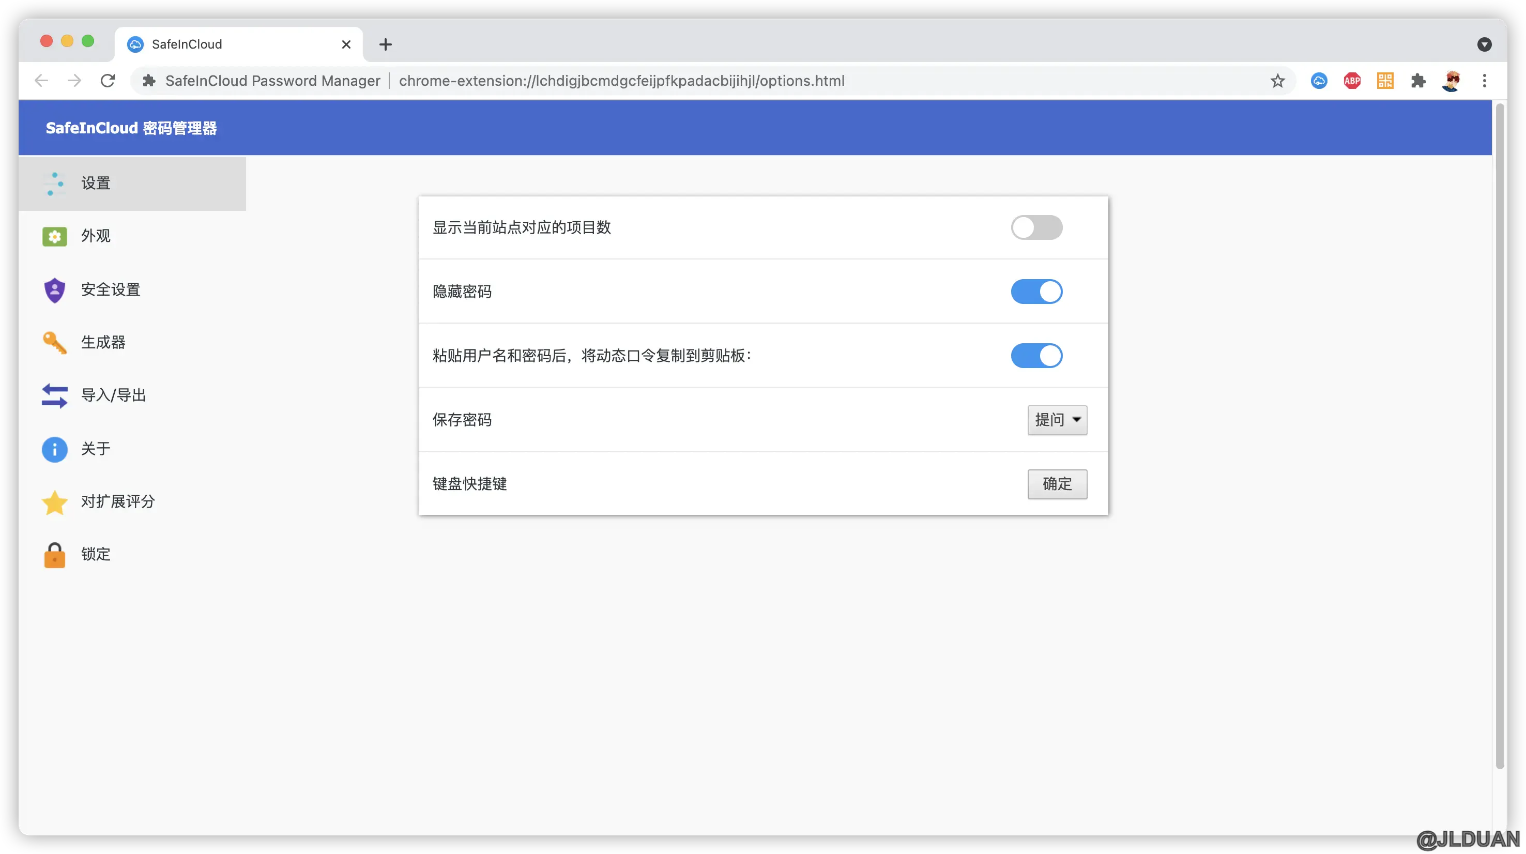
Task: Click the 生成器 key icon
Action: tap(54, 342)
